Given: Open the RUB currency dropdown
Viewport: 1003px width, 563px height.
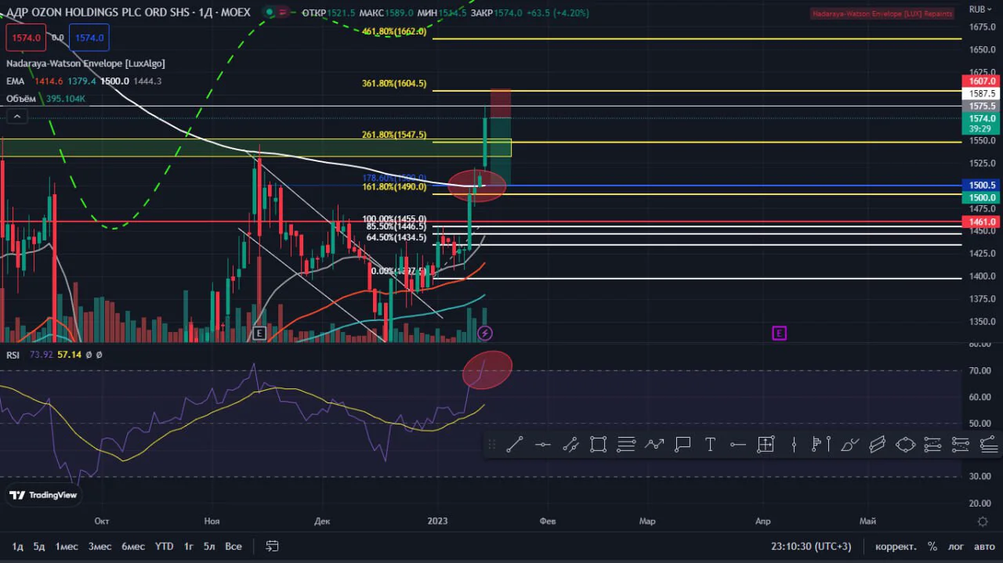Looking at the screenshot, I should pos(980,9).
